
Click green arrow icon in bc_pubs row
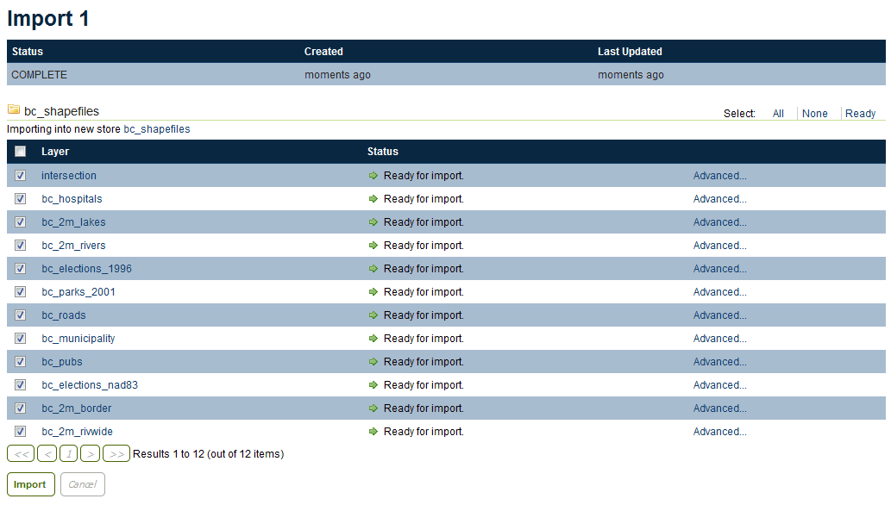click(x=373, y=362)
